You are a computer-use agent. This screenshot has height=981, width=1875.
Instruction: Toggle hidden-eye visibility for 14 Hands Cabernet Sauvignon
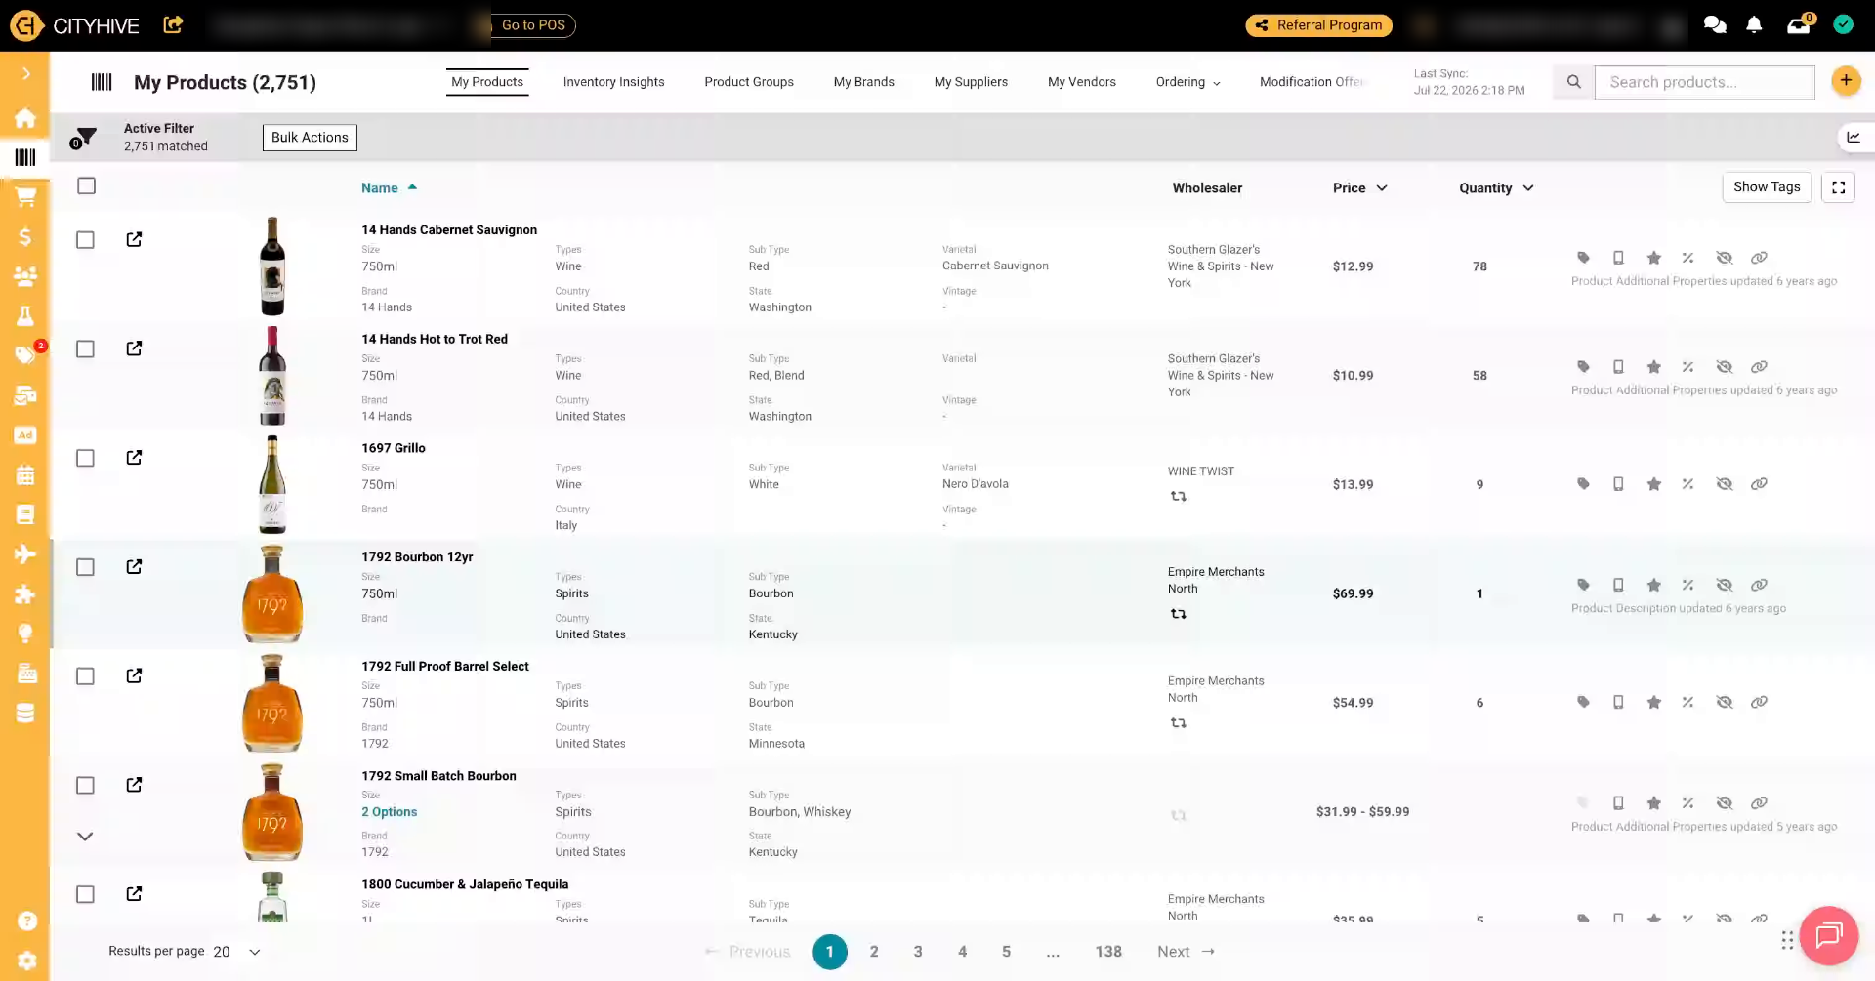coord(1724,258)
